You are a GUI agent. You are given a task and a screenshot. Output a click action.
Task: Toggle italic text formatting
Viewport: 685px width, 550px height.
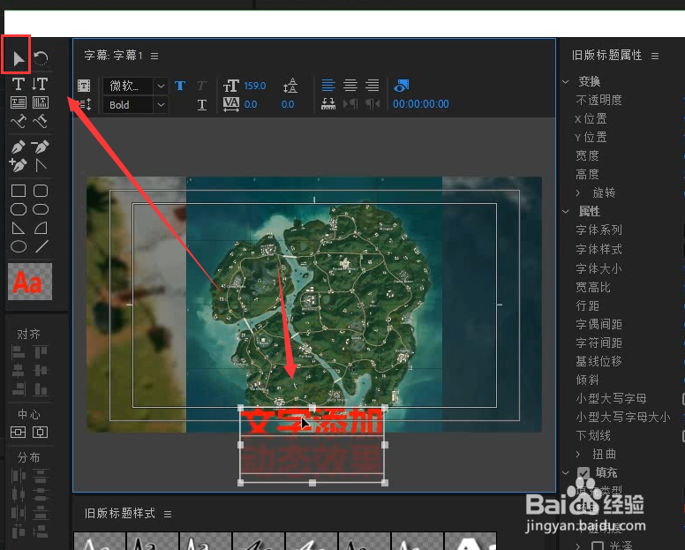pos(201,86)
